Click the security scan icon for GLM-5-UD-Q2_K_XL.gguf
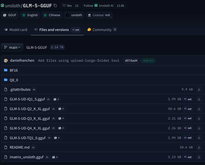 (x=53, y=109)
